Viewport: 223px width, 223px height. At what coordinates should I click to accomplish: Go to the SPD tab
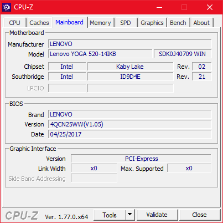pos(126,23)
